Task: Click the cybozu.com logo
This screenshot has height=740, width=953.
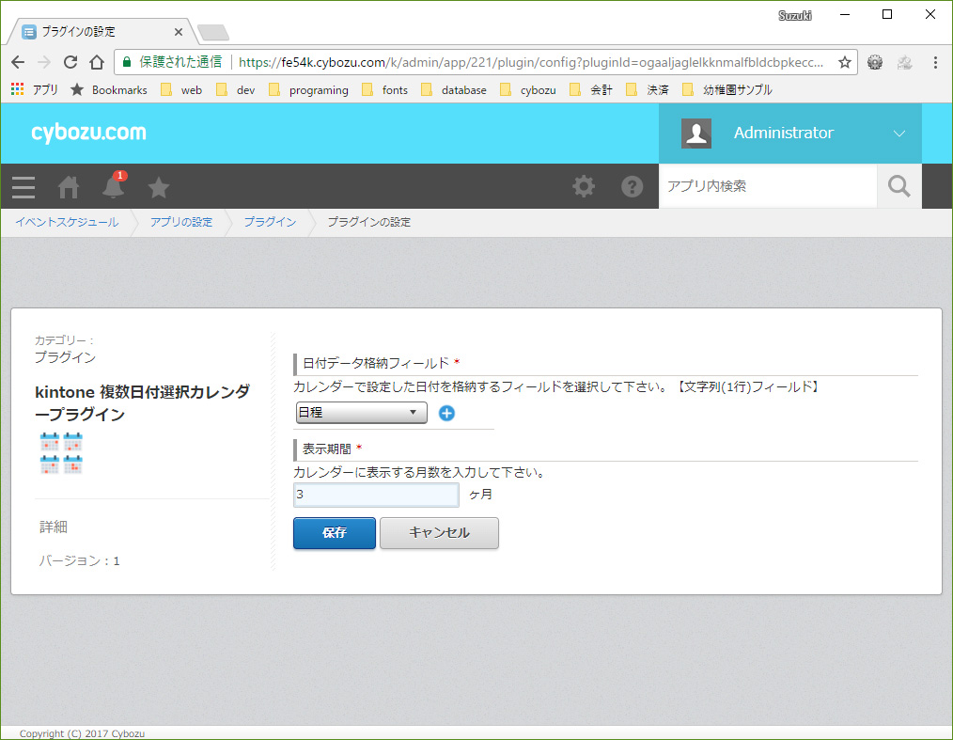Action: (88, 133)
